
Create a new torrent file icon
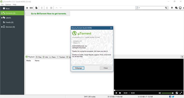(36, 8)
